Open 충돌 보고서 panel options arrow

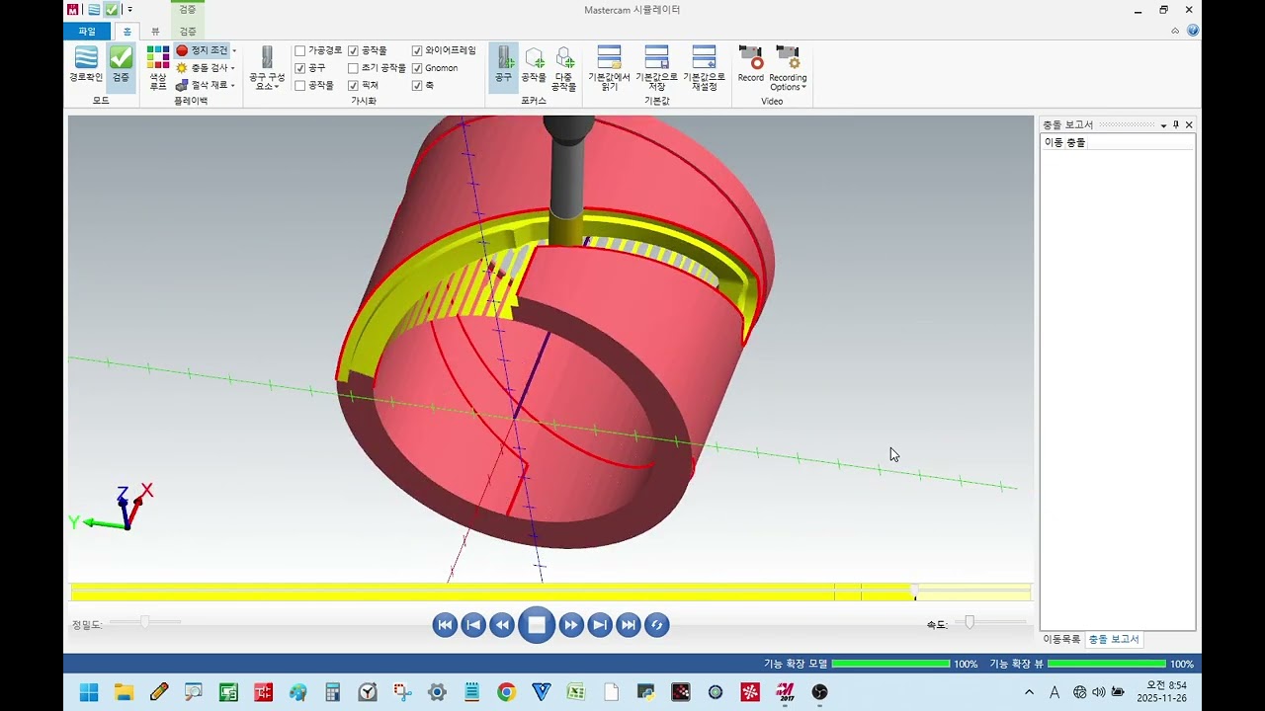tap(1163, 125)
